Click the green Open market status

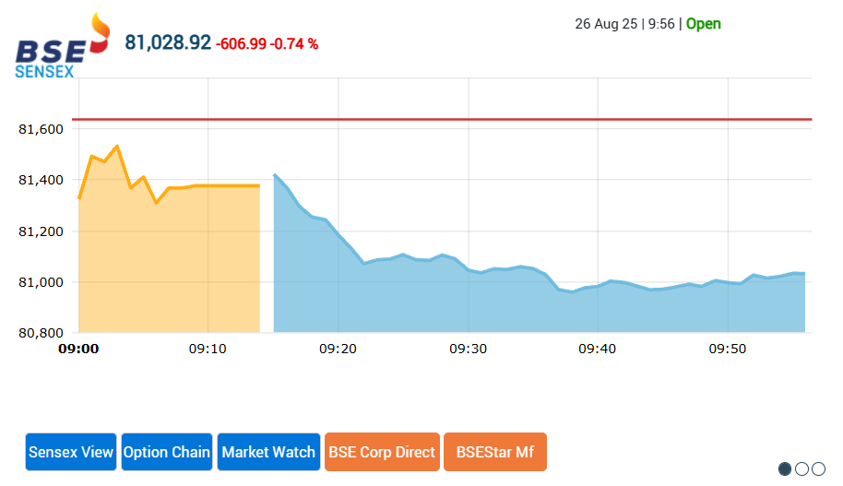pos(703,24)
